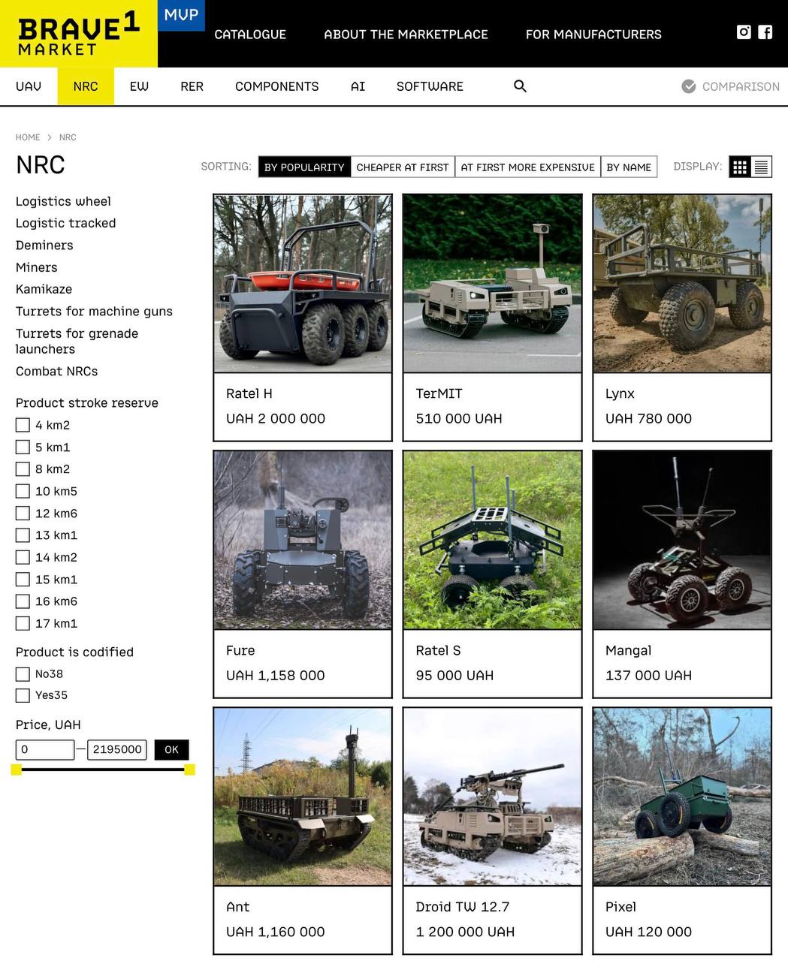Viewport: 788px width, 961px height.
Task: Sort products By Name
Action: pos(629,167)
